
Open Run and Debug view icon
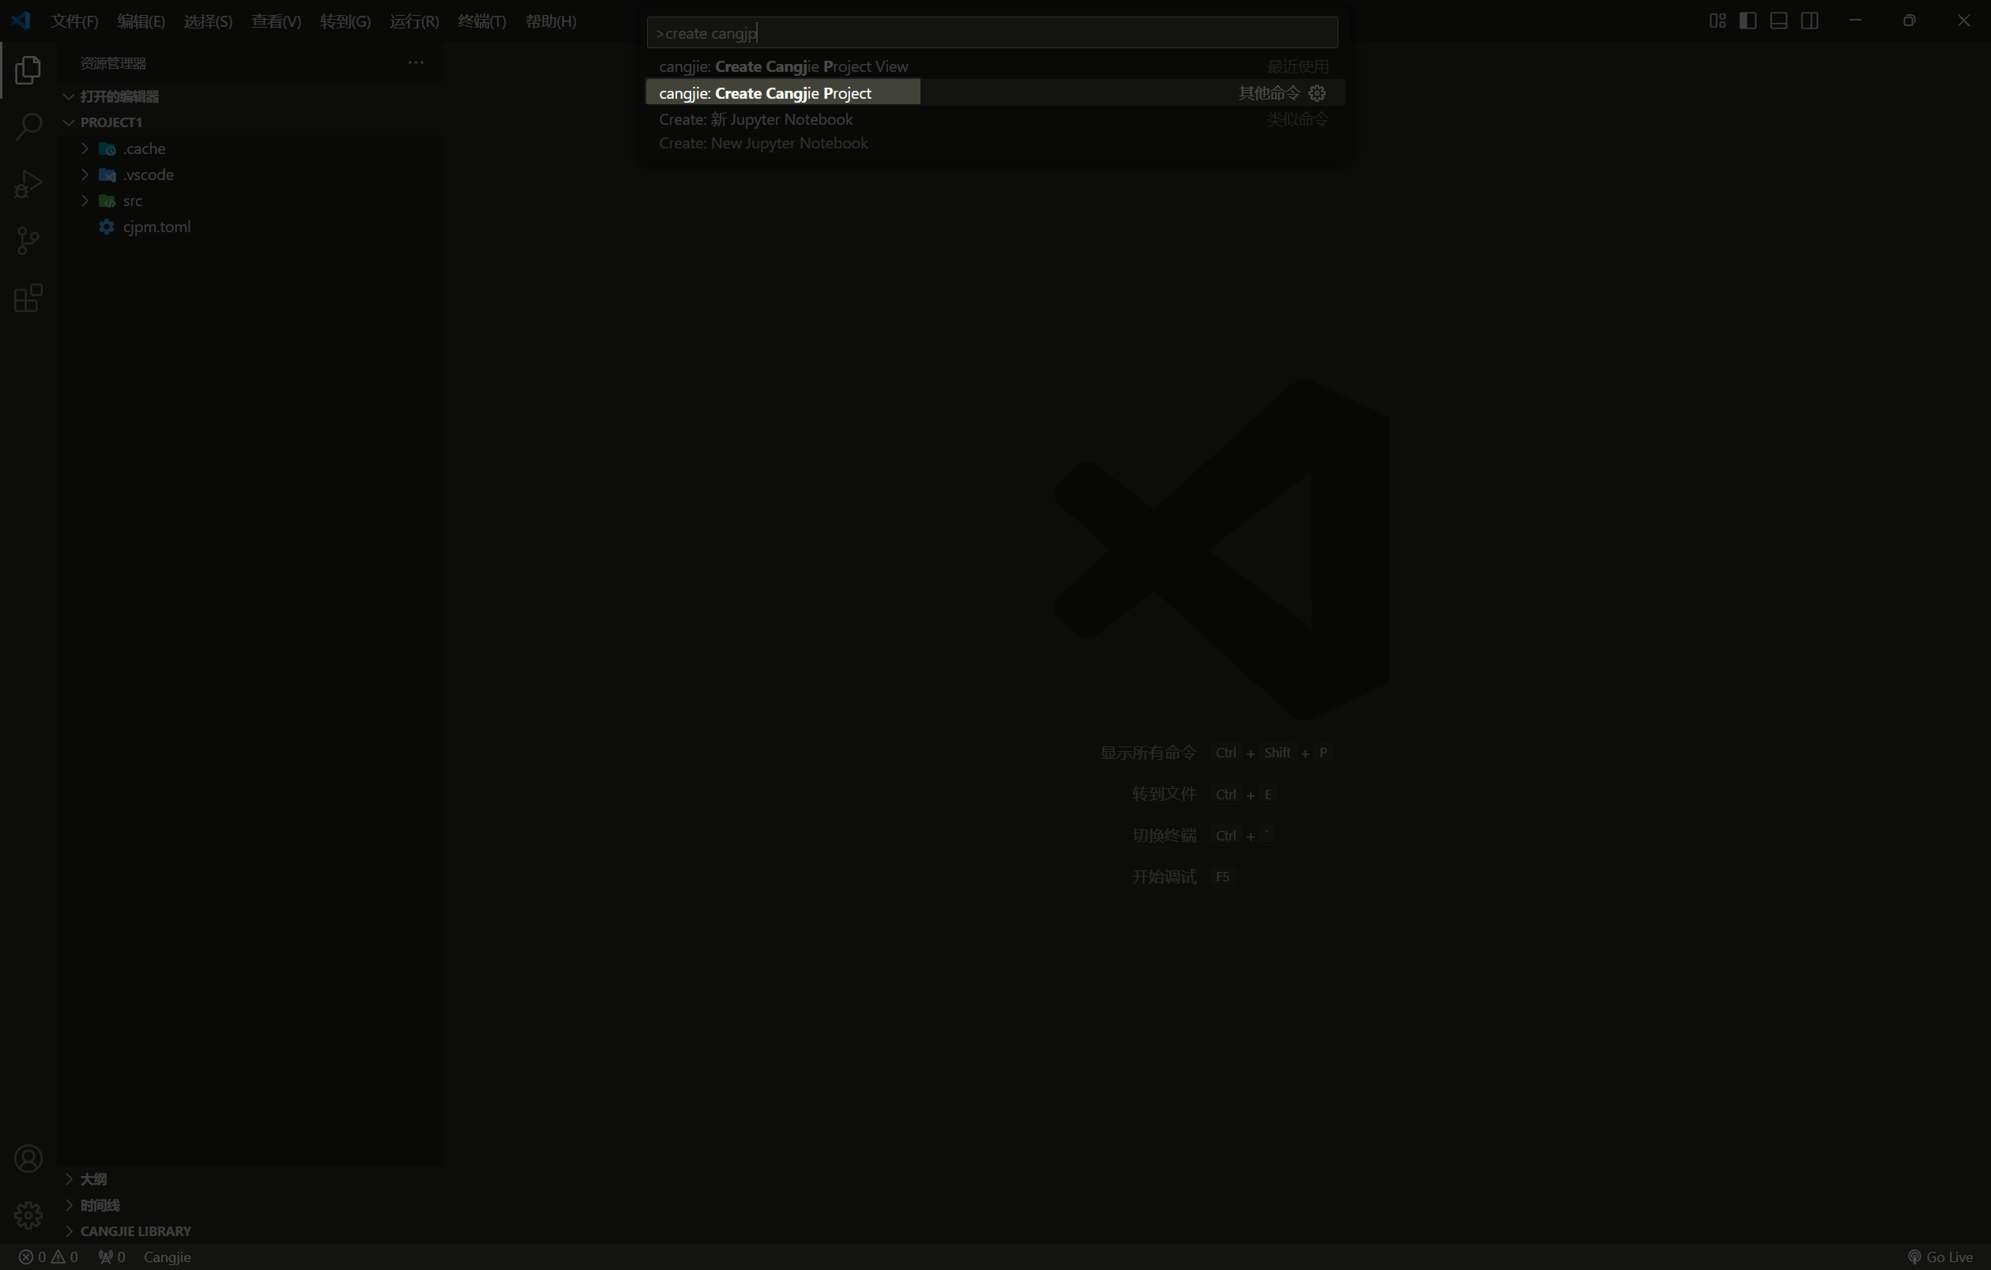click(x=28, y=184)
